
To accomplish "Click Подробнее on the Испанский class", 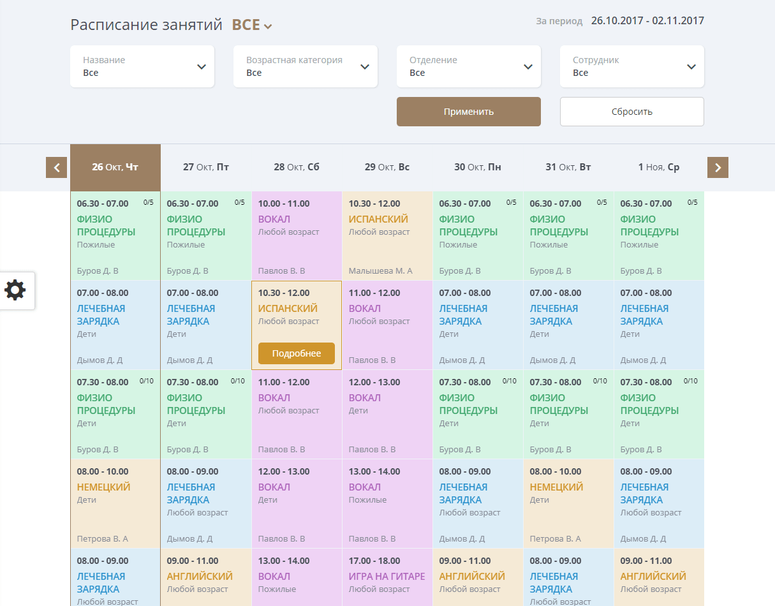I will point(297,353).
